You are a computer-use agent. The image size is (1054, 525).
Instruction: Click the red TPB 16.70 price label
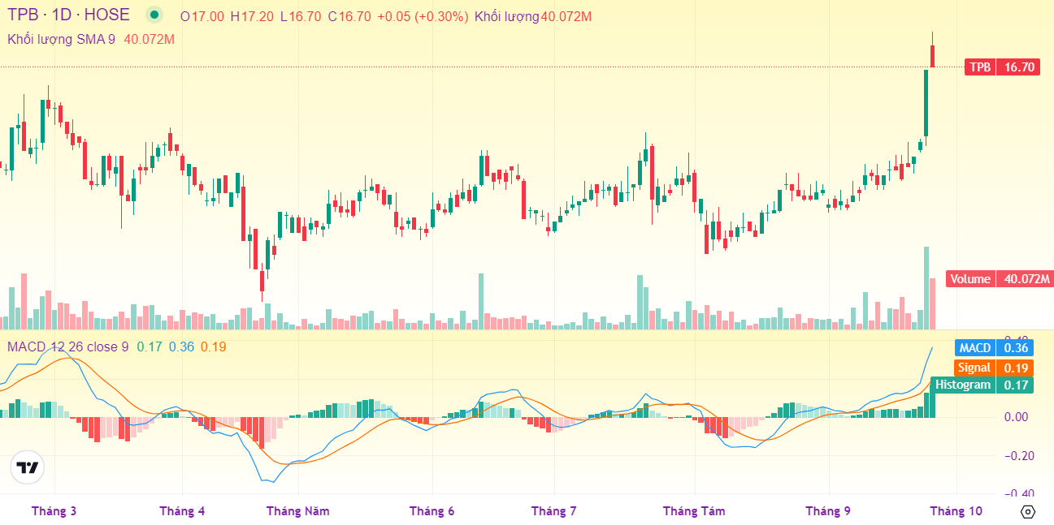[x=1001, y=67]
